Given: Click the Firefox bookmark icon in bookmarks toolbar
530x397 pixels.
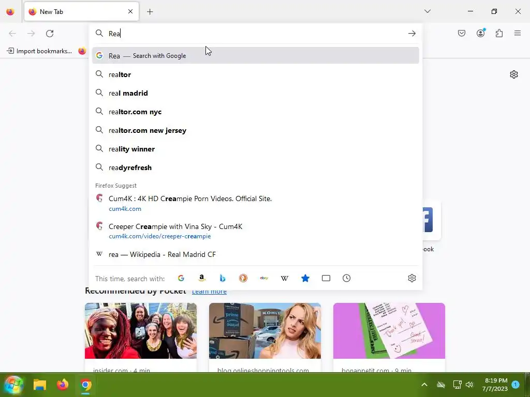Looking at the screenshot, I should tap(82, 51).
